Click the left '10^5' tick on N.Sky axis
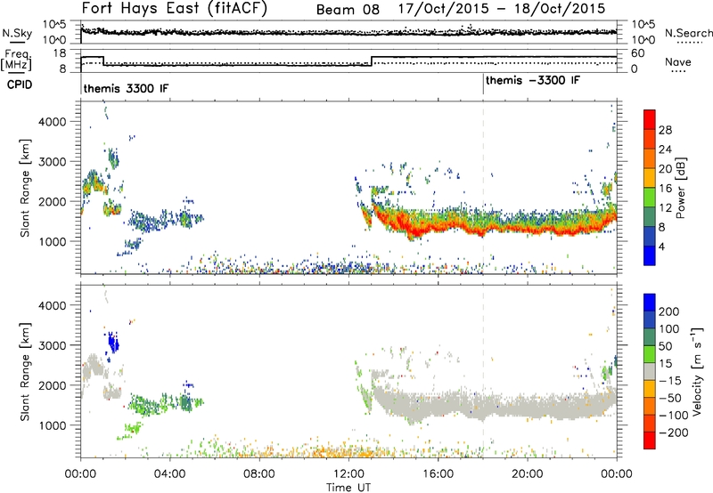Viewport: 713px width, 493px height. [x=54, y=25]
